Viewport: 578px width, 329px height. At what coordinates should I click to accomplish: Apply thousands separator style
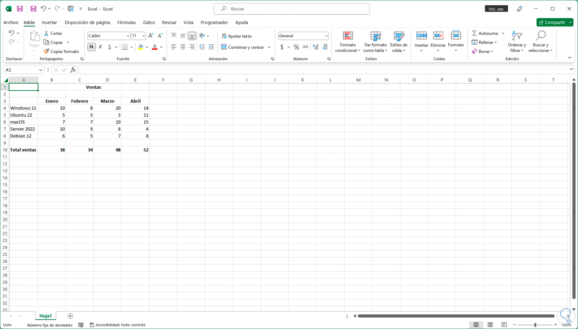pyautogui.click(x=305, y=47)
